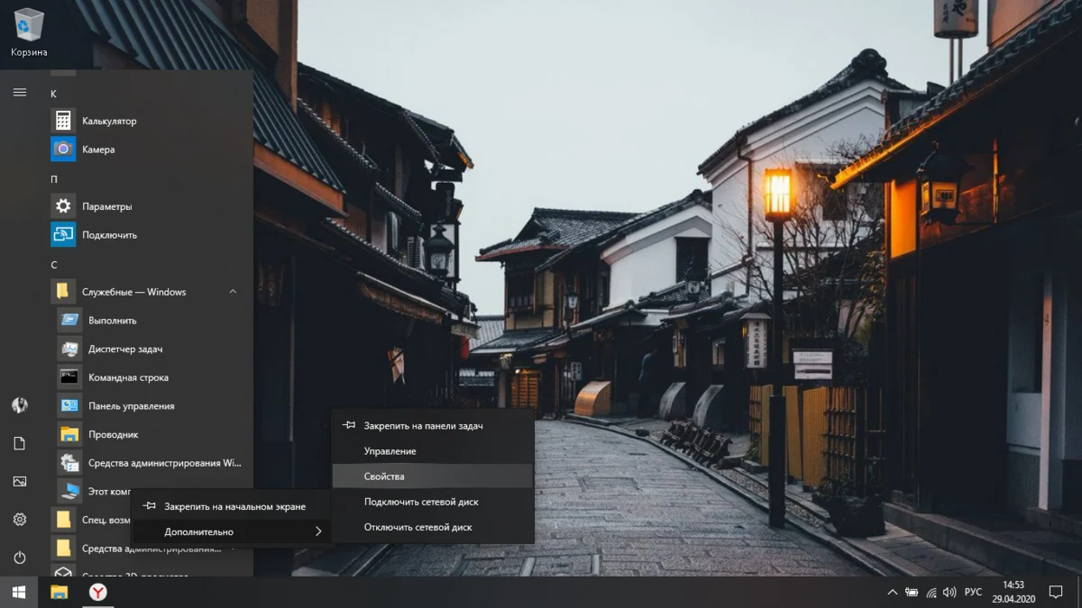Select Свойства in the context submenu
The image size is (1082, 608).
pyautogui.click(x=433, y=476)
